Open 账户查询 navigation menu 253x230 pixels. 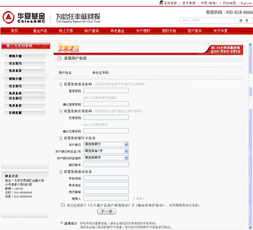point(92,31)
